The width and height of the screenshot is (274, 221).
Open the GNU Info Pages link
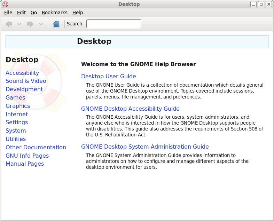point(27,156)
